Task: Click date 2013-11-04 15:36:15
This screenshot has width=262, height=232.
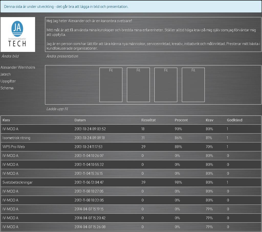Action: point(89,173)
